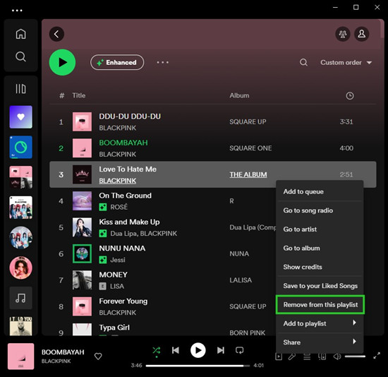Expand Add to playlist submenu
Image resolution: width=388 pixels, height=377 pixels.
320,323
